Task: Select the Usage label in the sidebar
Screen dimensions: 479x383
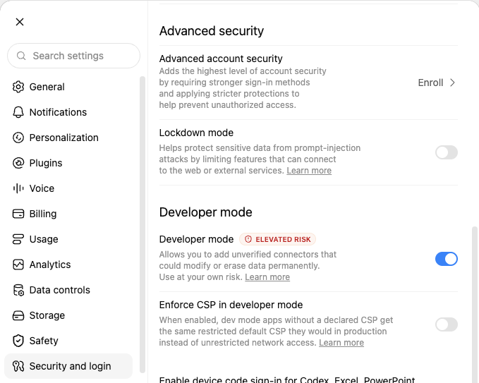Action: (x=44, y=239)
